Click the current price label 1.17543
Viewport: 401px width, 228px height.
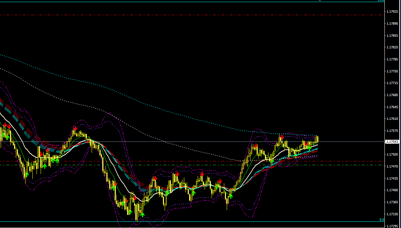pos(392,141)
